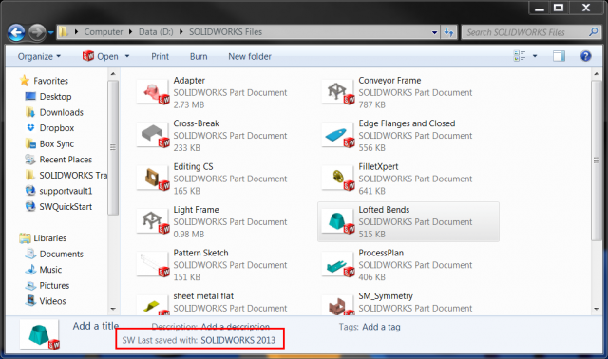The height and width of the screenshot is (359, 608).
Task: Click SOLIDWORKS Files in the breadcrumb
Action: [226, 32]
